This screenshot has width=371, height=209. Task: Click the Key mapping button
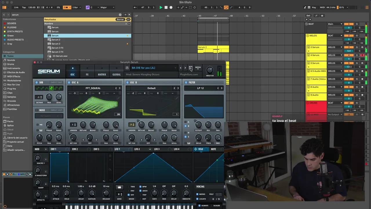point(314,8)
